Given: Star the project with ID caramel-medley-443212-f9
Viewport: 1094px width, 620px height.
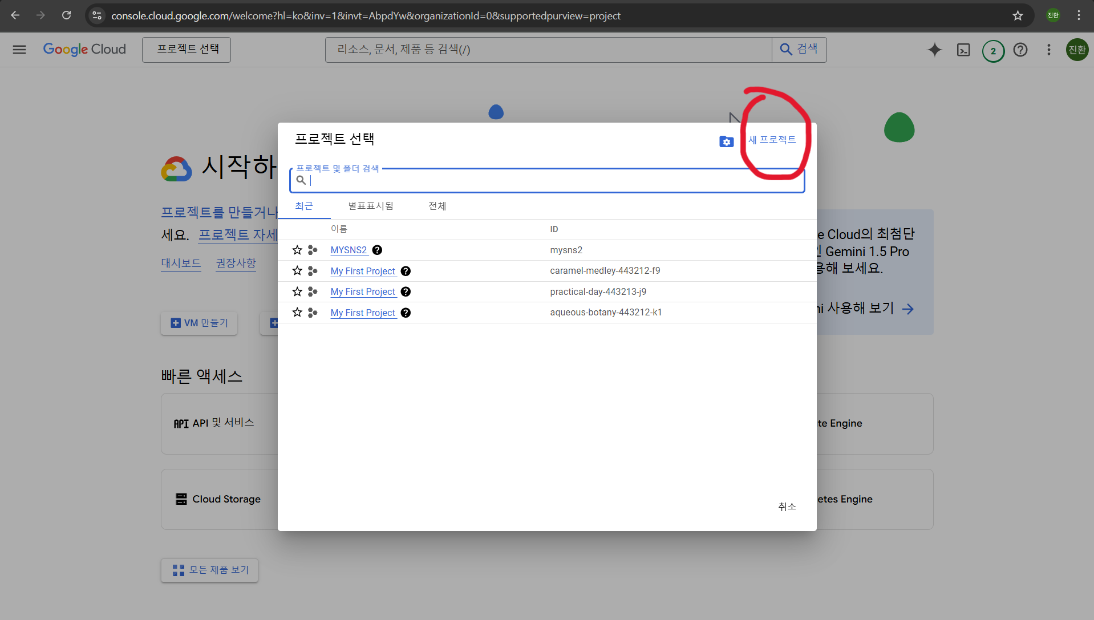Looking at the screenshot, I should (x=297, y=271).
